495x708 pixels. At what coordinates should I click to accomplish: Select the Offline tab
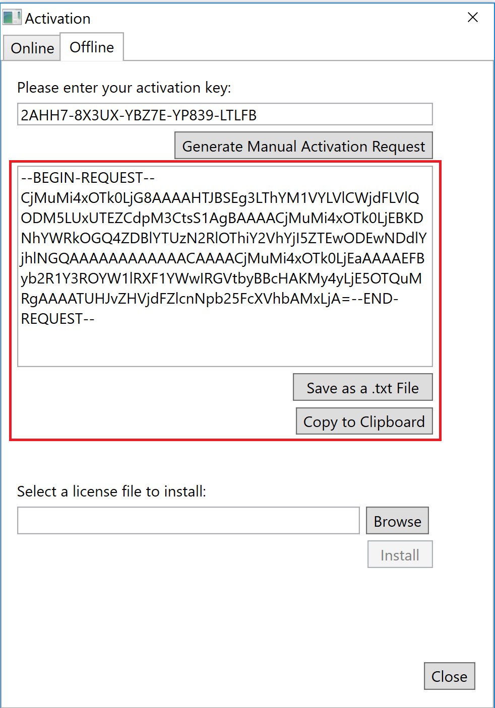(x=91, y=47)
